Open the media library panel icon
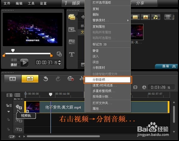 tap(72, 17)
